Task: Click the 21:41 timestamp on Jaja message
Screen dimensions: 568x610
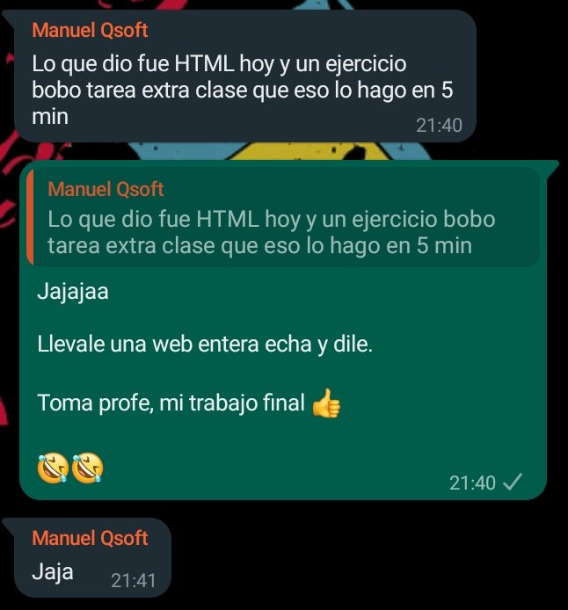Action: click(133, 581)
